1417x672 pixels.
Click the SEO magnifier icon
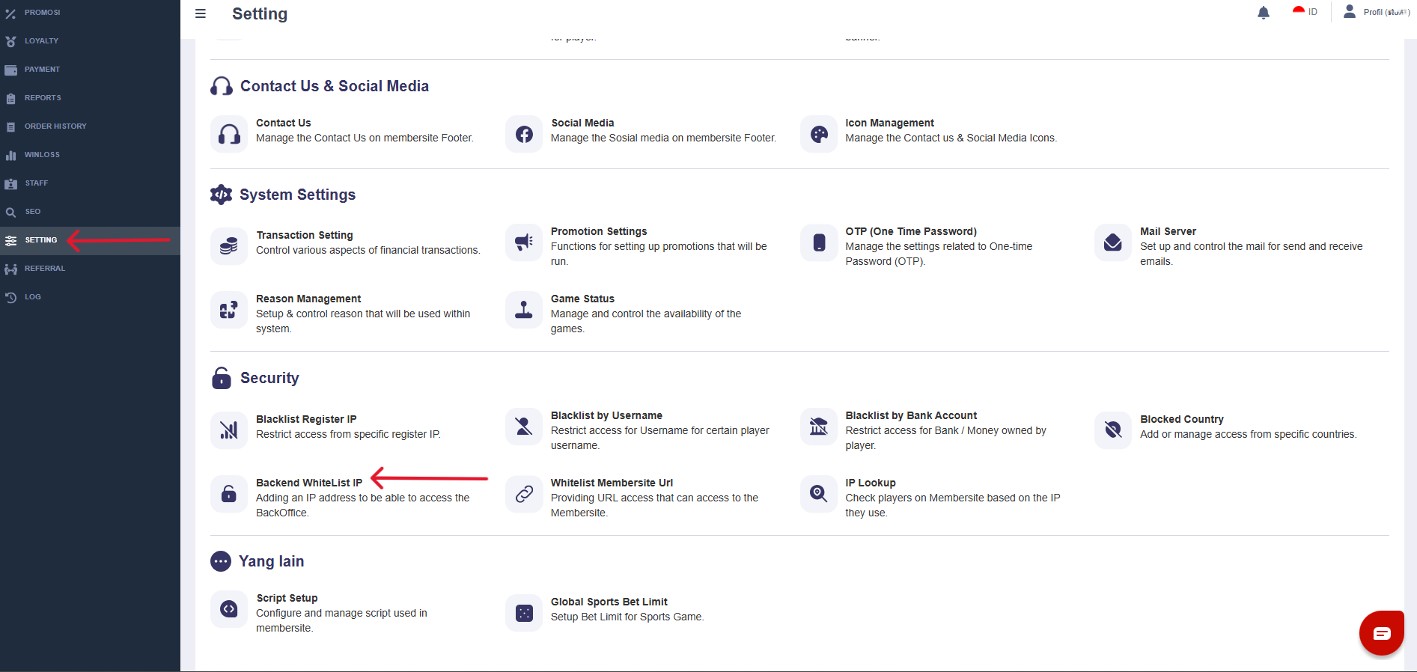tap(10, 213)
